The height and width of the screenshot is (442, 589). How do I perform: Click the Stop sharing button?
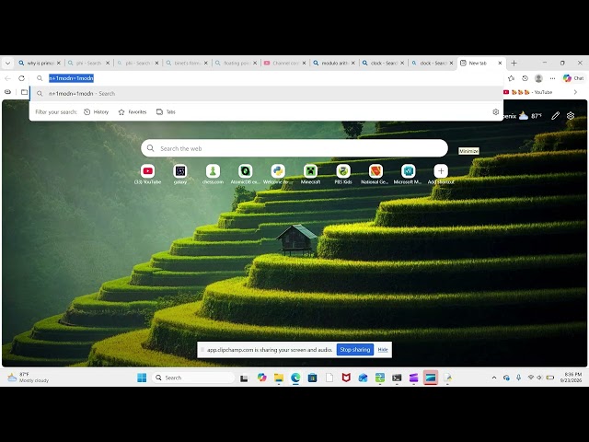click(x=354, y=350)
